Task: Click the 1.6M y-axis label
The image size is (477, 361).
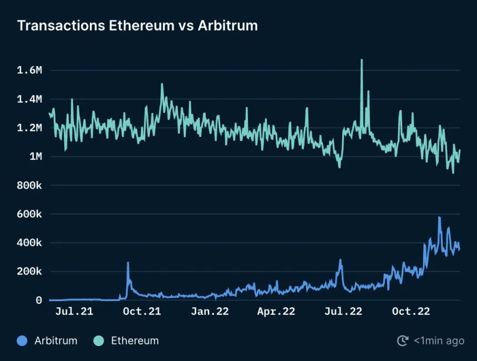Action: point(30,70)
